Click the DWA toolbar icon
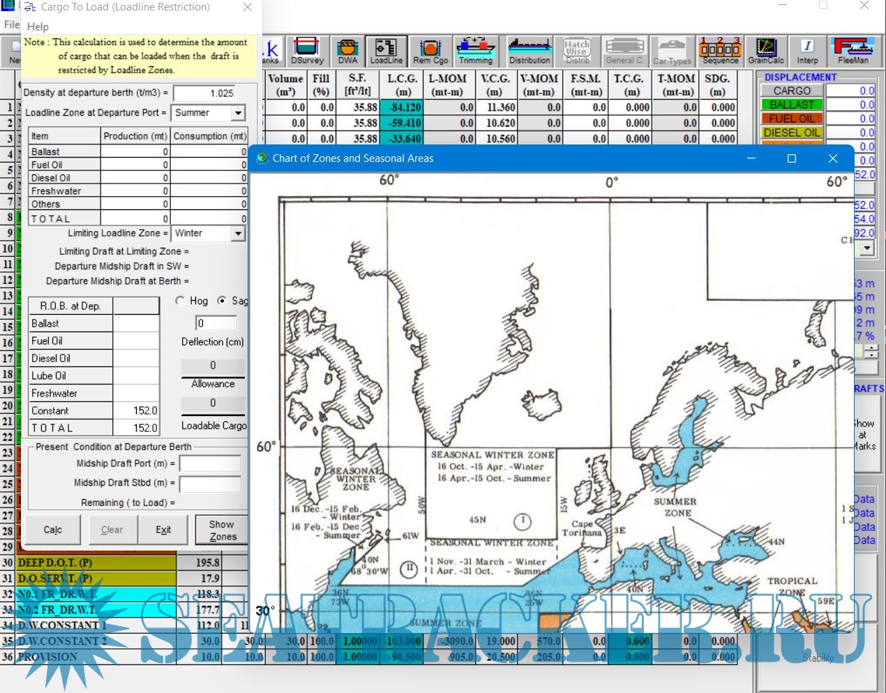 (347, 52)
